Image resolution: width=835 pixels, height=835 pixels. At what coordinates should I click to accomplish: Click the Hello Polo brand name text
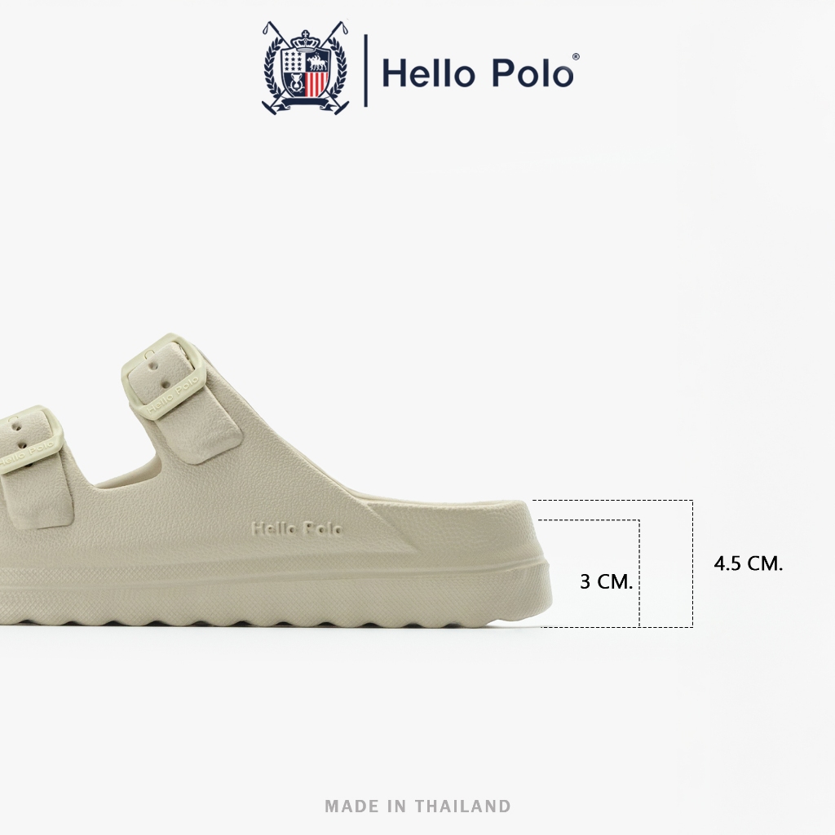point(478,73)
